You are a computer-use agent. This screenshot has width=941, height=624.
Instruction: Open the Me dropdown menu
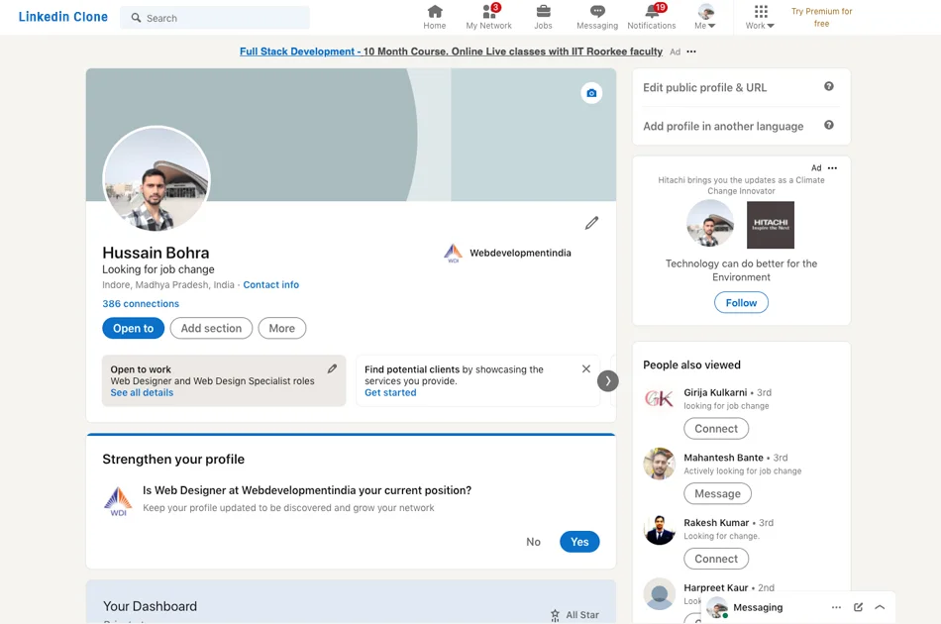pyautogui.click(x=705, y=16)
